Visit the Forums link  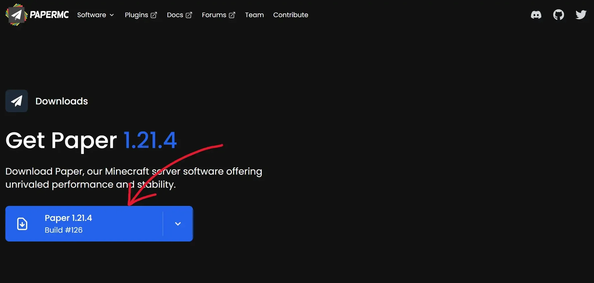pos(214,15)
